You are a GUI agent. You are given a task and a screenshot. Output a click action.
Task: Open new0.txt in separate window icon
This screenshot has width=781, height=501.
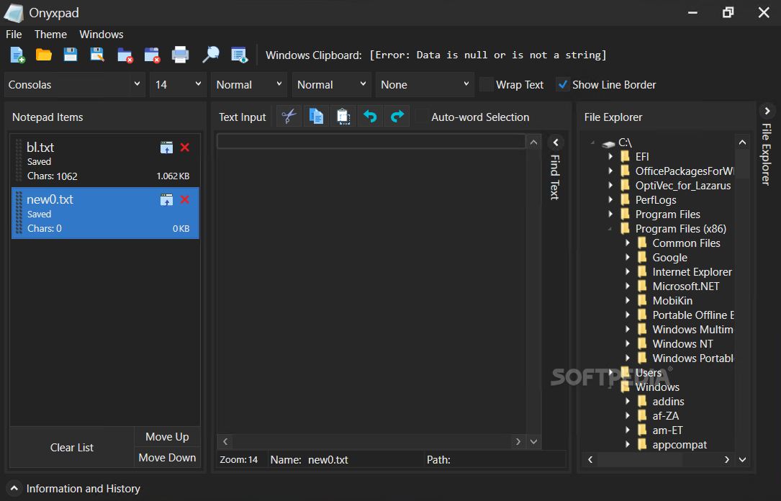166,199
